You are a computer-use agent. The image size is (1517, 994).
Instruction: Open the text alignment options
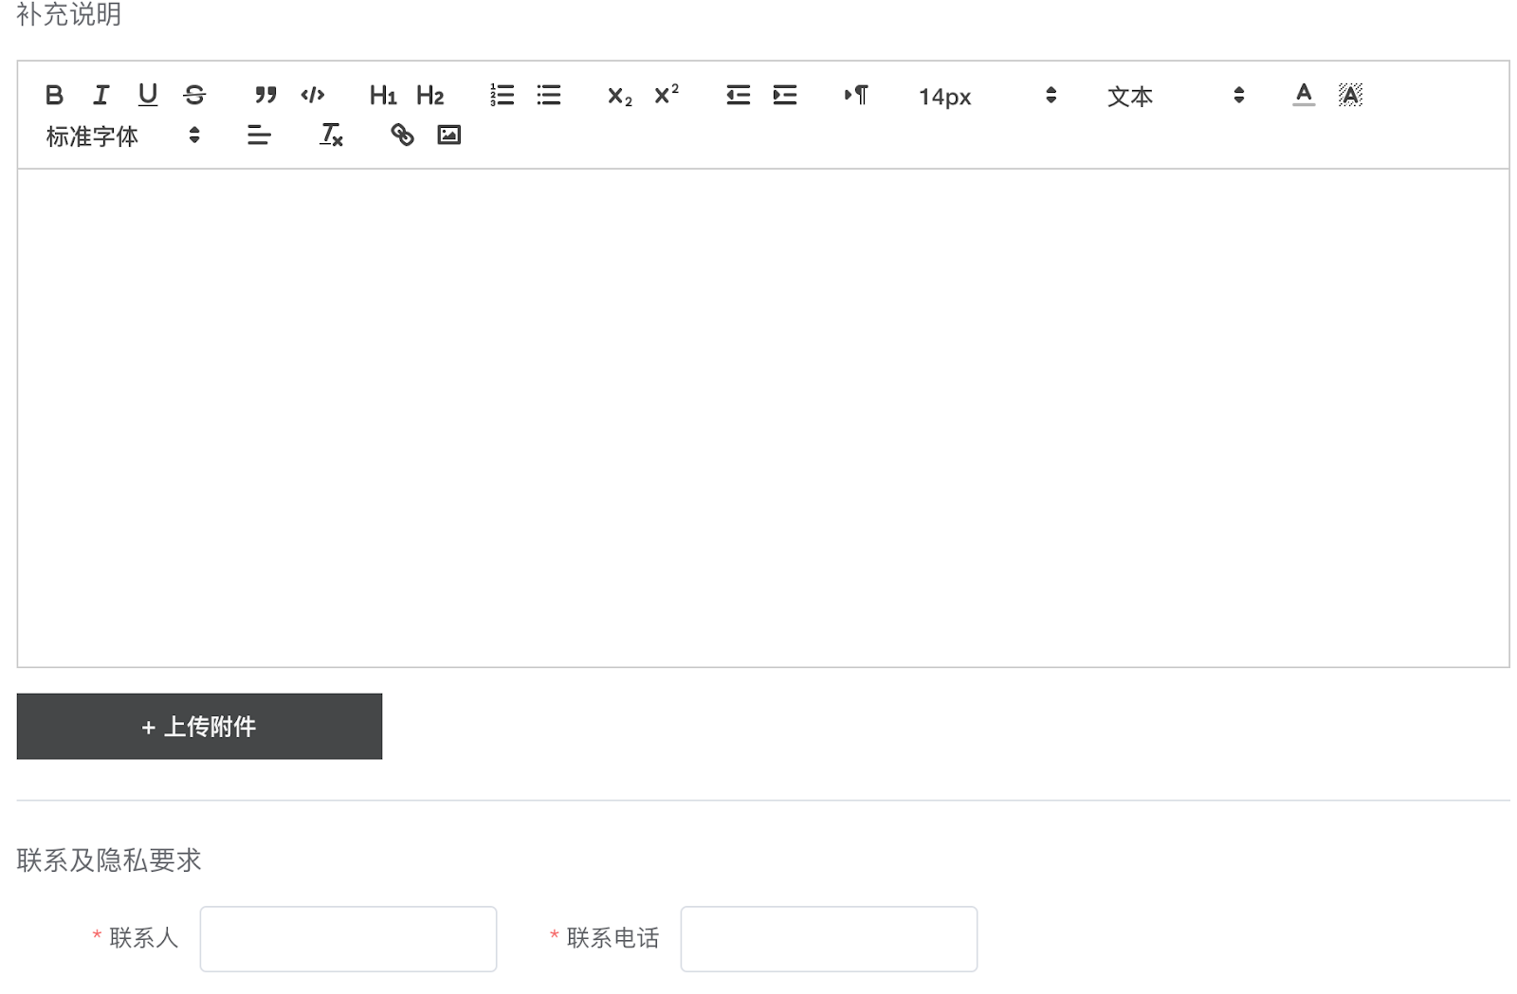(259, 136)
